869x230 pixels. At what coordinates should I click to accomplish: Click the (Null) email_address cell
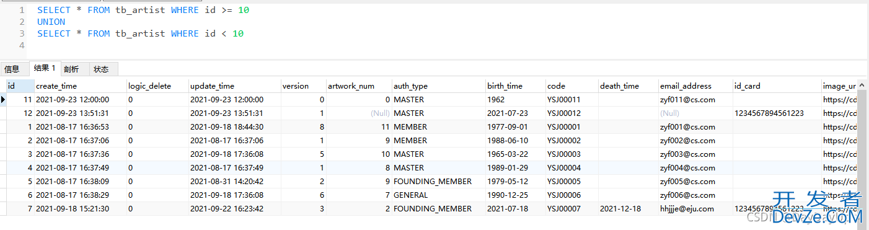pyautogui.click(x=695, y=113)
